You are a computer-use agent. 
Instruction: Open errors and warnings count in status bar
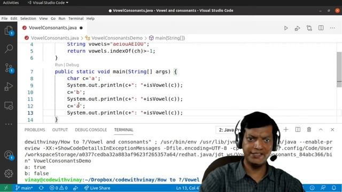click(x=58, y=188)
